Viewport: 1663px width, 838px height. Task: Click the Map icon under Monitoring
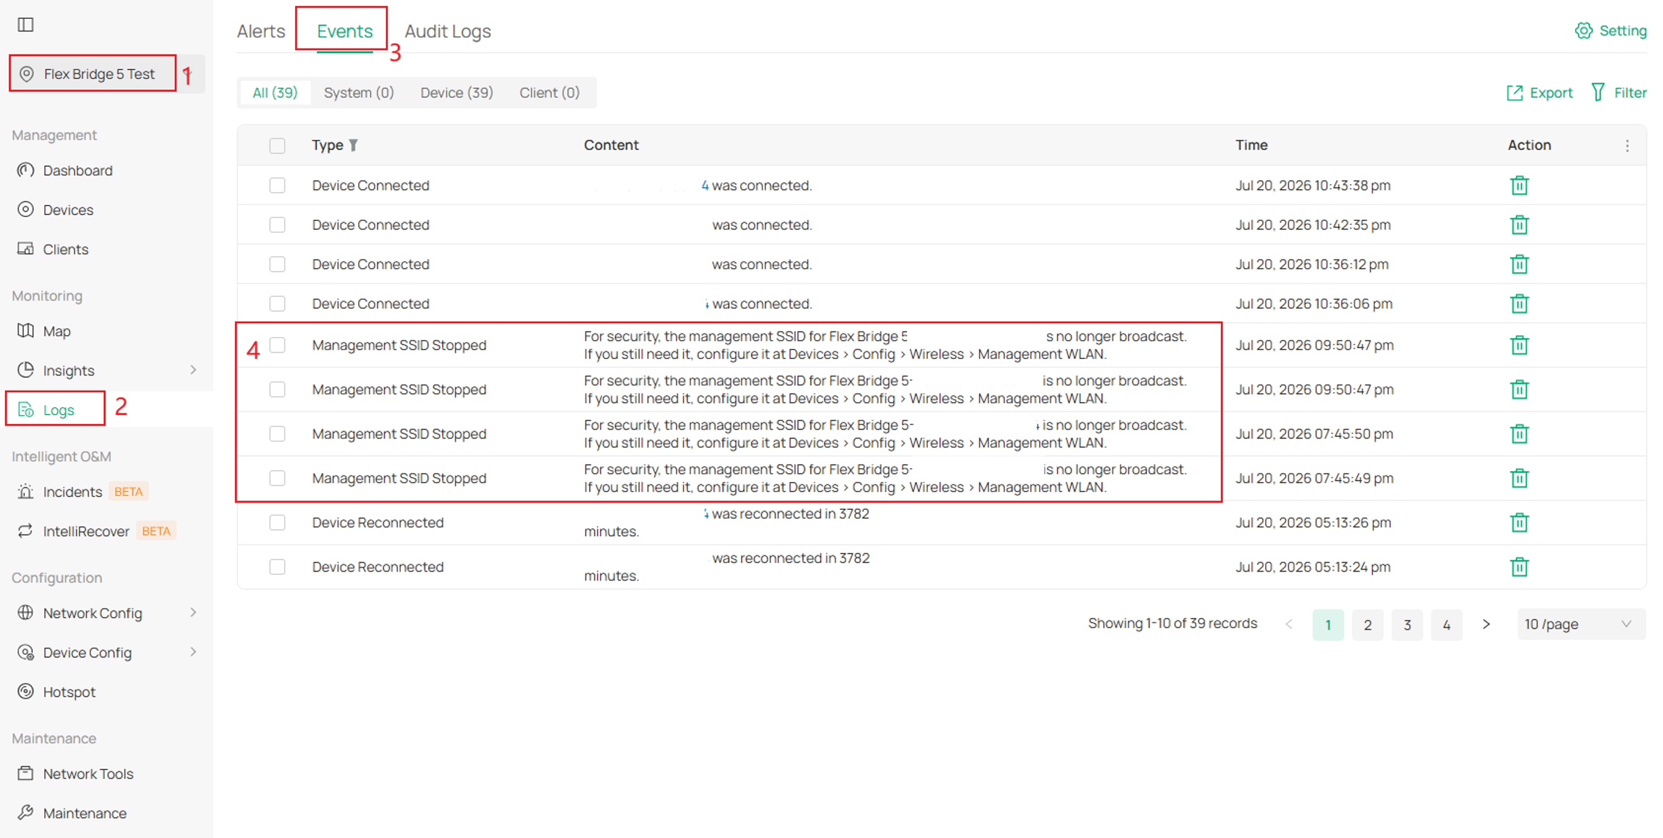pyautogui.click(x=26, y=331)
